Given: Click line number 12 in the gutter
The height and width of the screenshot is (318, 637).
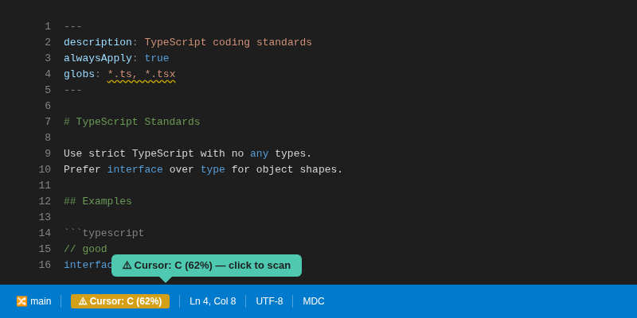Looking at the screenshot, I should (45, 202).
